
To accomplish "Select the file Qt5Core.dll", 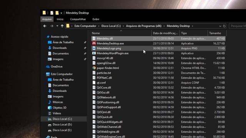I will (x=104, y=88).
